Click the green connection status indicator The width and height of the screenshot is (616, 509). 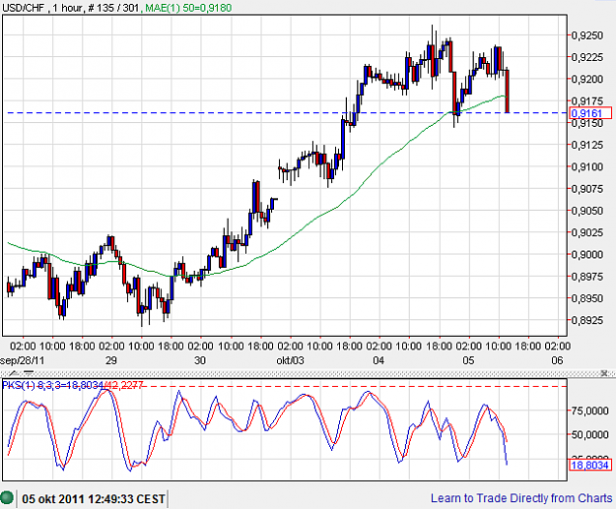pos(7,498)
